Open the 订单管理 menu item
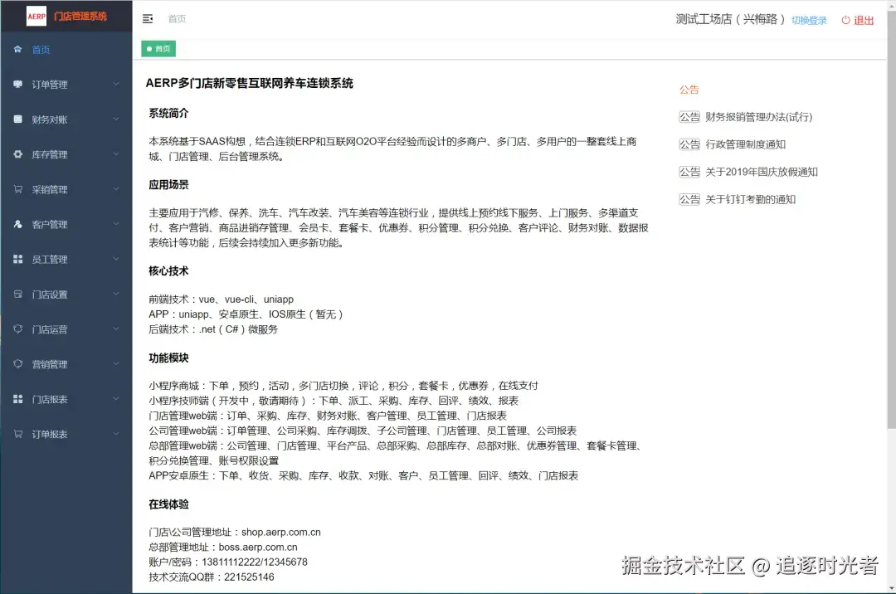The width and height of the screenshot is (896, 594). click(x=66, y=84)
